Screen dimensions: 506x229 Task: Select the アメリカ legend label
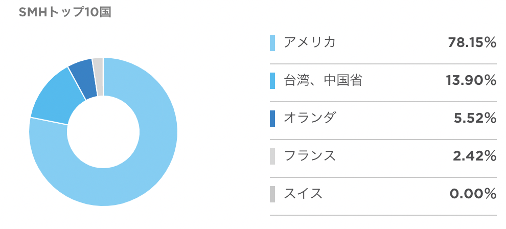coord(309,42)
